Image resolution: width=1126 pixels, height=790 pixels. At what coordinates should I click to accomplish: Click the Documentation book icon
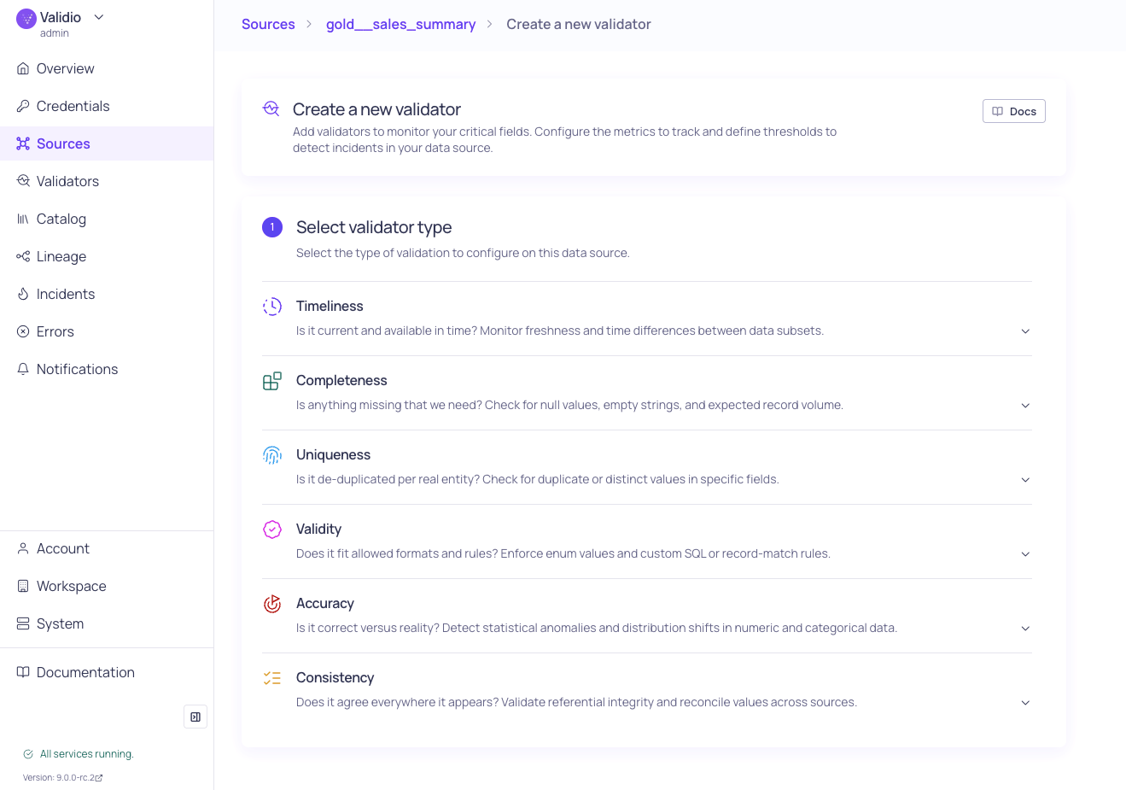coord(23,672)
